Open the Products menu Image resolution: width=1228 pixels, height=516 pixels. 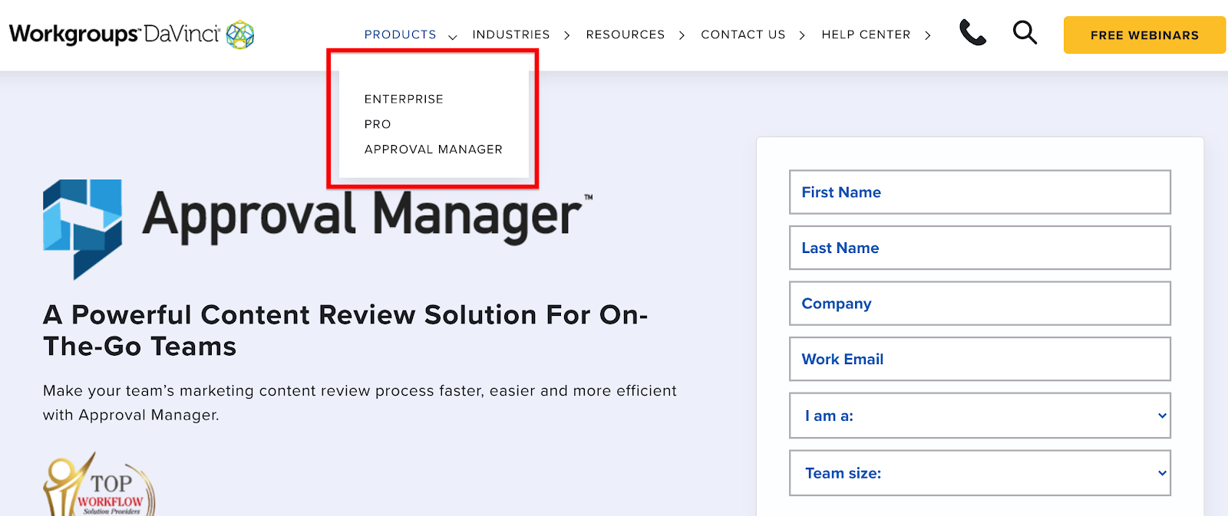(400, 35)
